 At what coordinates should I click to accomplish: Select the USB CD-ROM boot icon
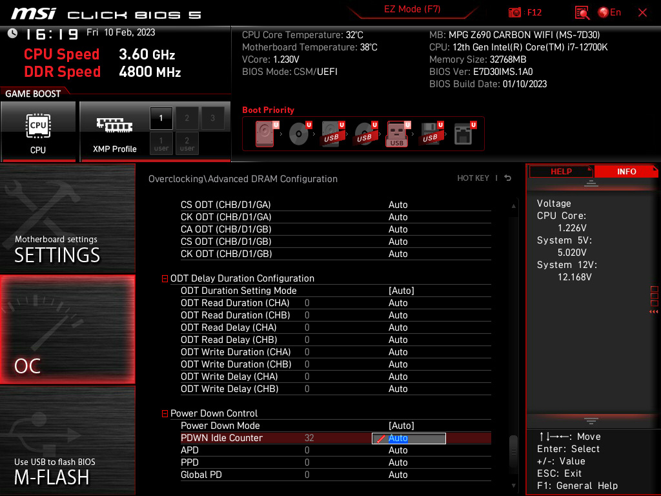pos(365,134)
